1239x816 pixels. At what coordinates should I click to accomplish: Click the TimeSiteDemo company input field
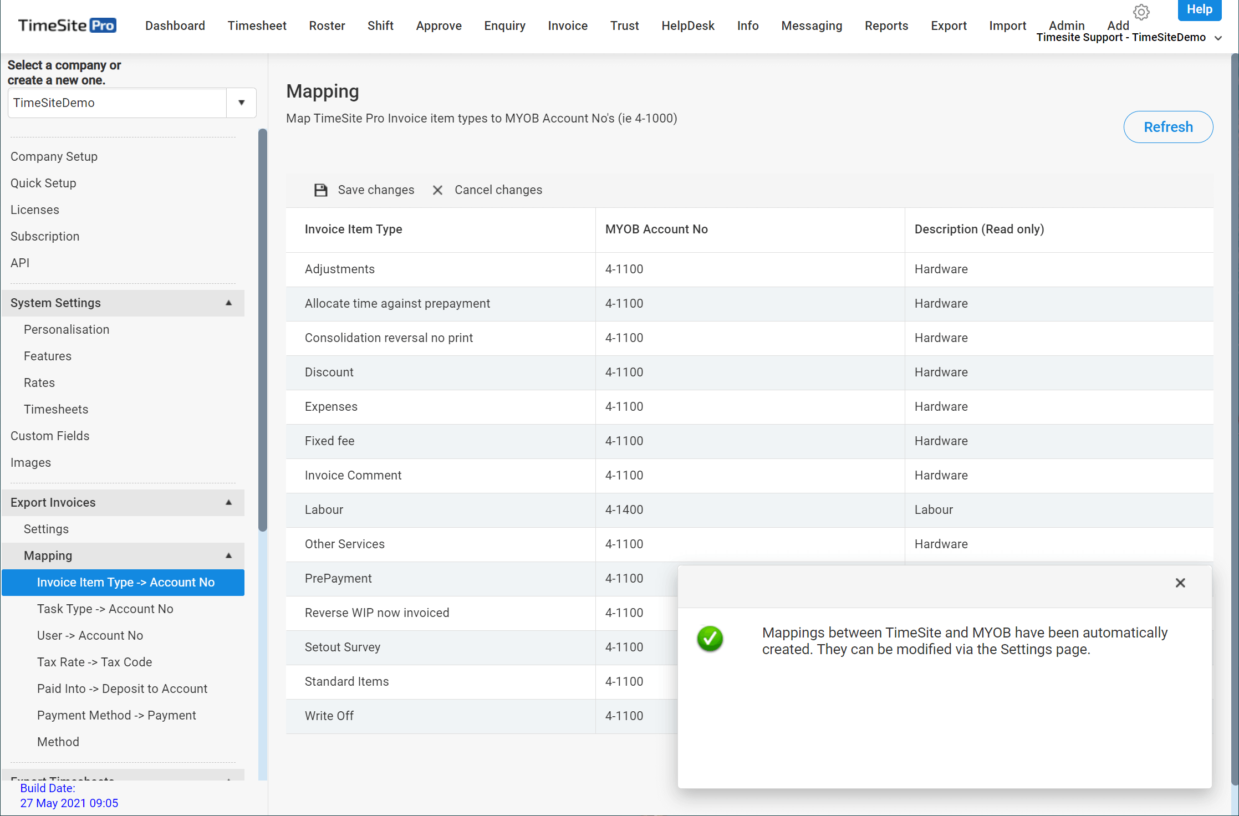click(x=118, y=103)
